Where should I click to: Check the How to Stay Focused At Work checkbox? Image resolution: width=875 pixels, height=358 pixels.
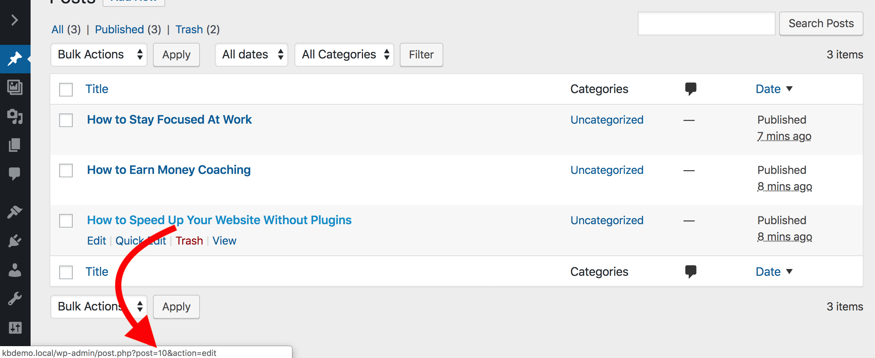[x=66, y=120]
